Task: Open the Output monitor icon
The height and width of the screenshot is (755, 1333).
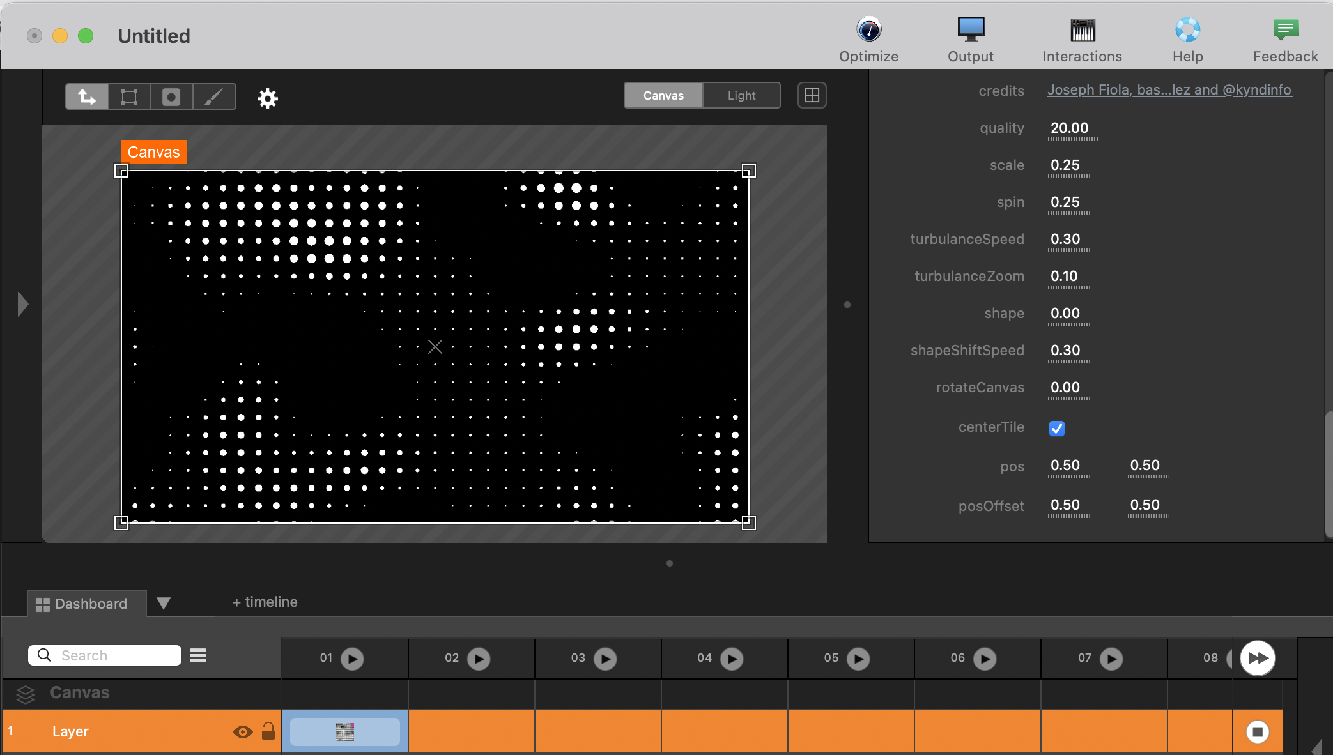Action: 971,40
